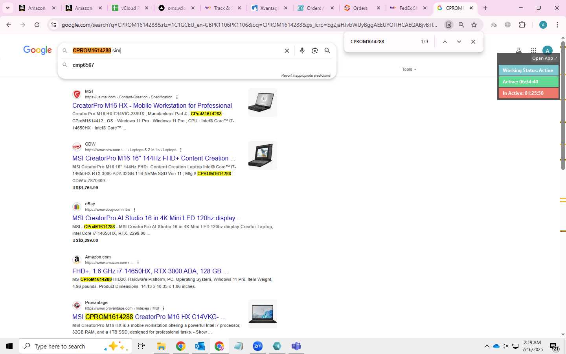Click the Working Status: Active bar
This screenshot has width=566, height=354.
click(528, 70)
